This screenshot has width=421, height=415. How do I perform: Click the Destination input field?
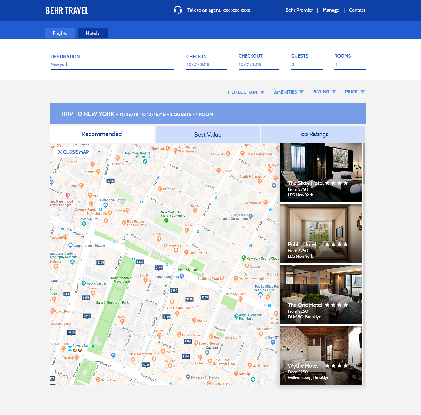click(x=112, y=65)
